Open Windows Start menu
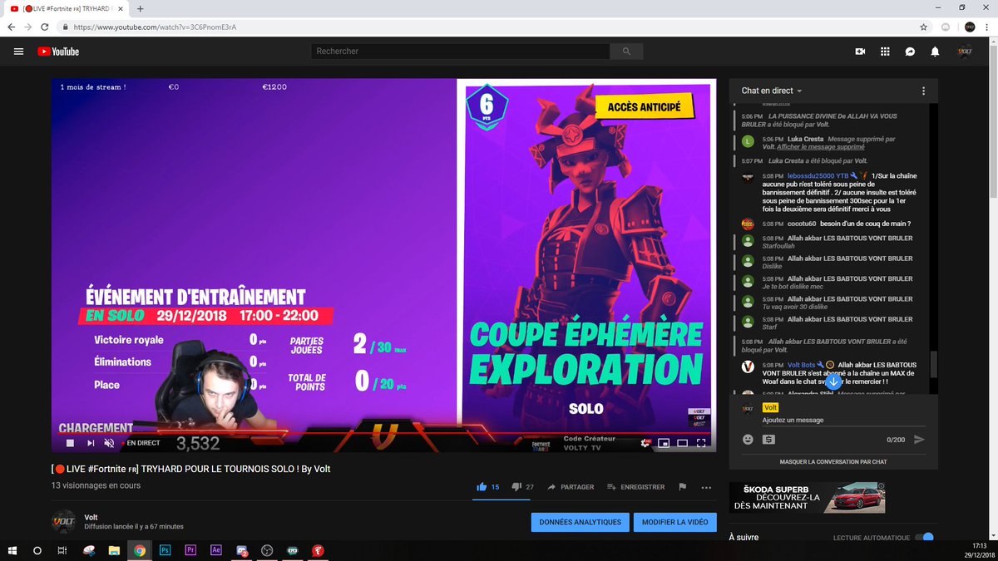 [12, 550]
